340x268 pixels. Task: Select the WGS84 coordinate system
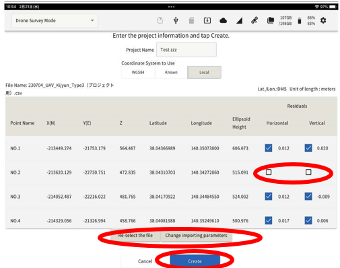(x=138, y=72)
